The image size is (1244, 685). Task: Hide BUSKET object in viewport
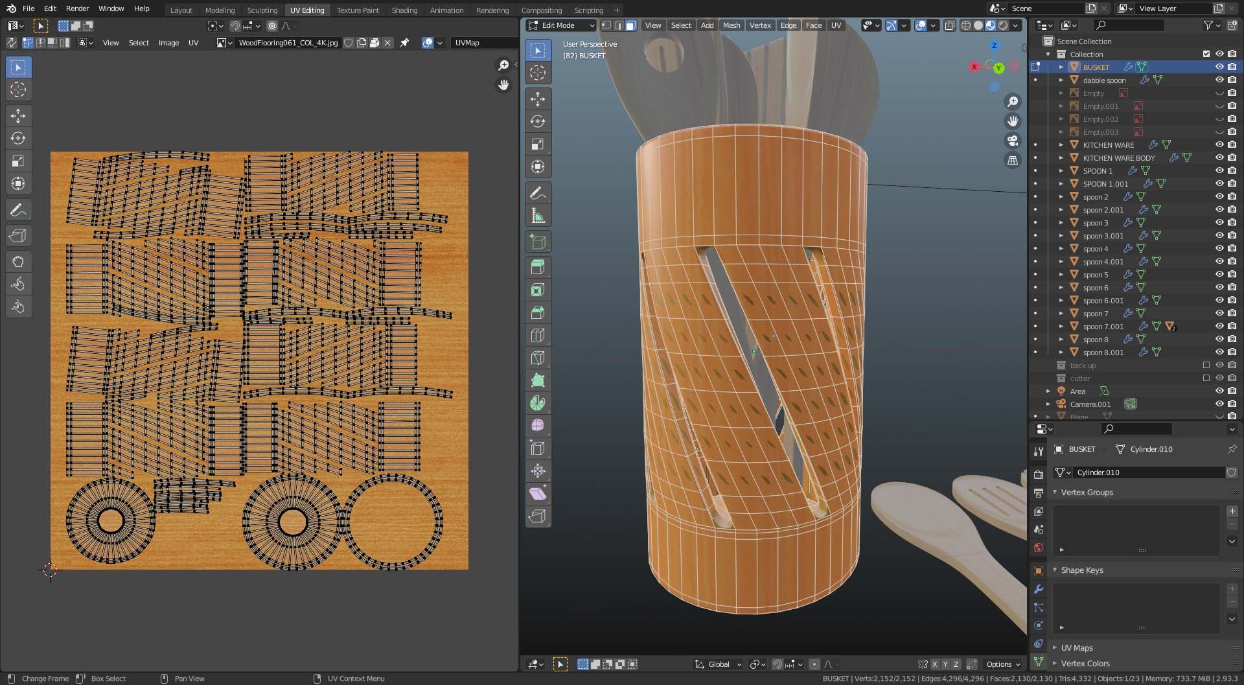pos(1219,67)
